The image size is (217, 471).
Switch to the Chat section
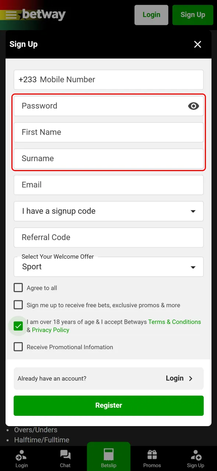click(x=65, y=456)
